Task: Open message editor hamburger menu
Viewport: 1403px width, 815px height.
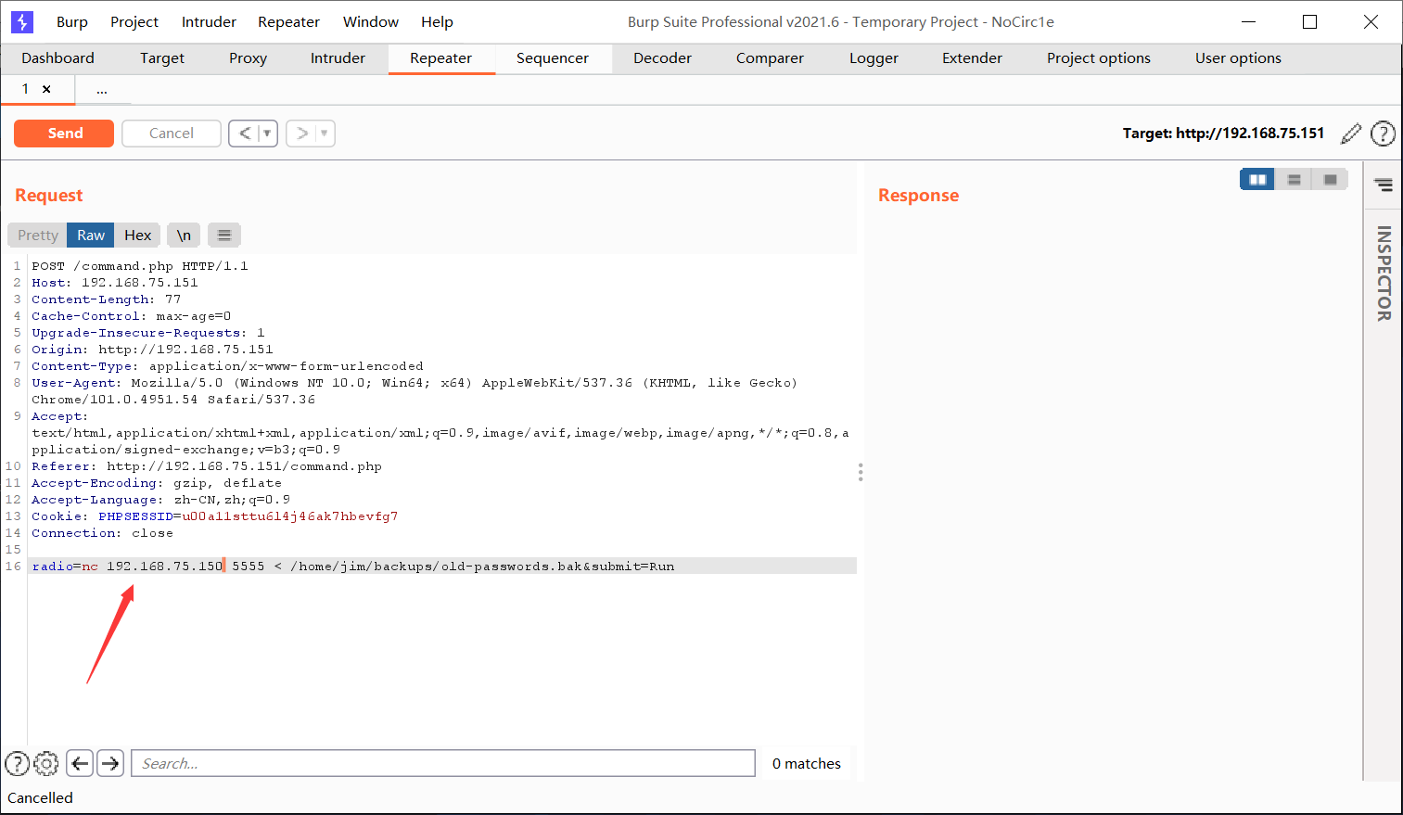Action: click(224, 236)
